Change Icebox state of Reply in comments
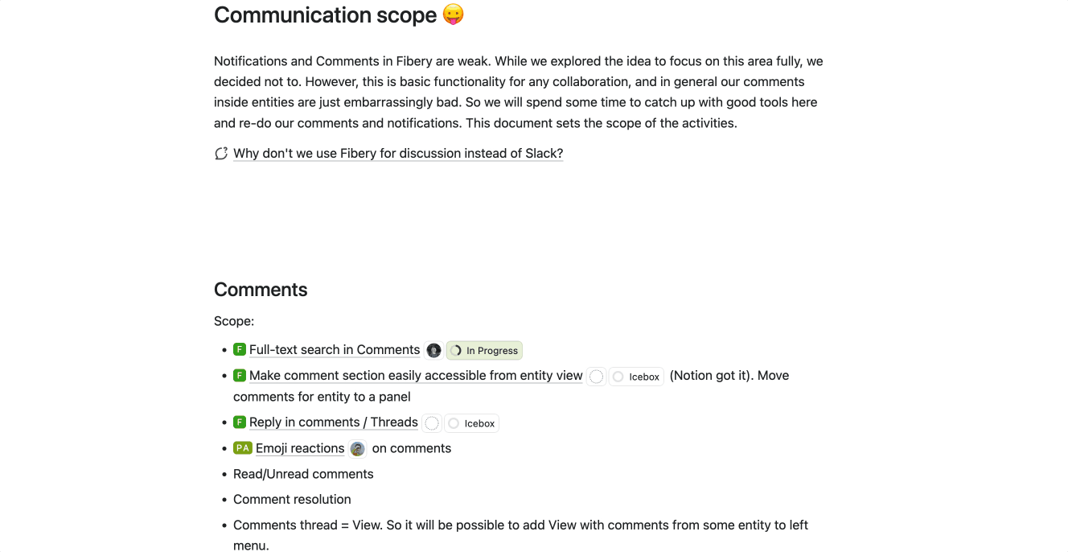This screenshot has height=552, width=1068. coord(472,422)
